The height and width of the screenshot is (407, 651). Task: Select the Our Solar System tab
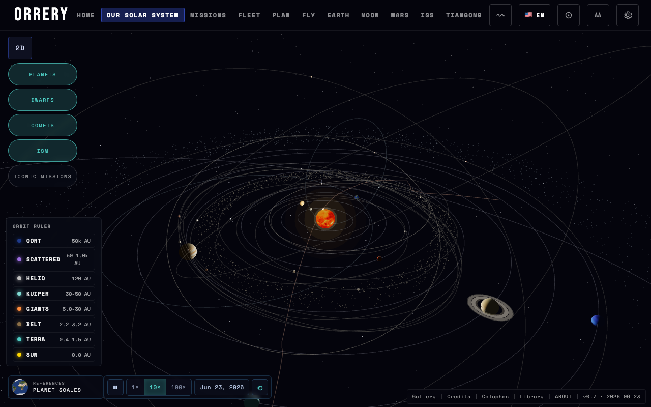pos(143,15)
